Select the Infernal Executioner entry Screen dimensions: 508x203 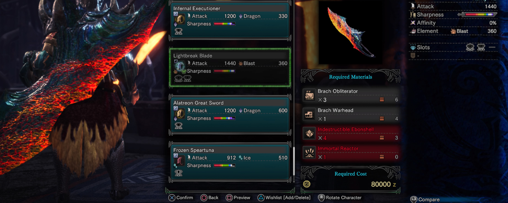tap(230, 20)
